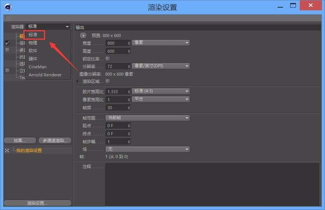Click the 高度 input field

pyautogui.click(x=116, y=51)
